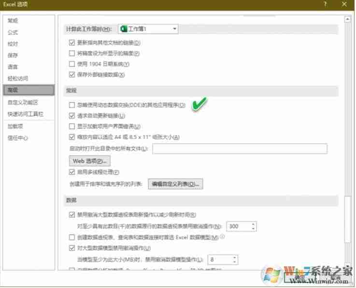Decrease the 8 MB spinner value
This screenshot has width=356, height=288.
coord(235,262)
